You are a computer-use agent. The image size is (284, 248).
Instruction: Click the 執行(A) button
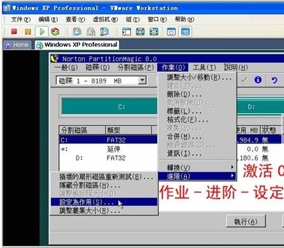246,222
